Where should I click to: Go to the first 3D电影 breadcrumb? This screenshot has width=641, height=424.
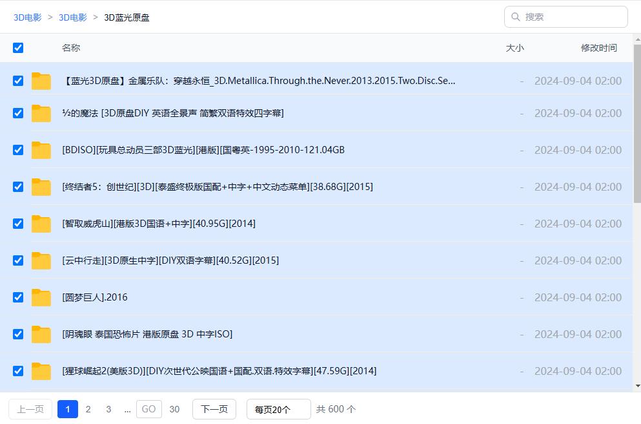28,17
